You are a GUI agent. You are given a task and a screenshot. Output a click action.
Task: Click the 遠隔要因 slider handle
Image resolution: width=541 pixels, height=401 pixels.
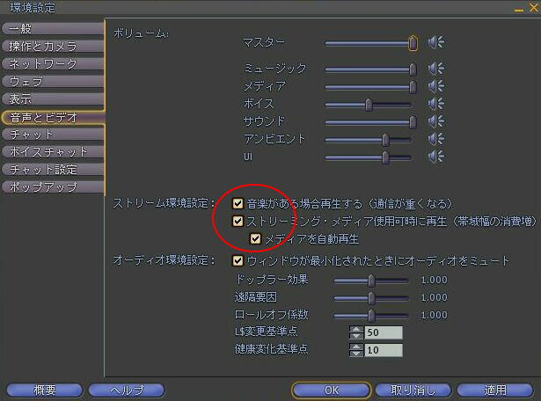(x=371, y=298)
